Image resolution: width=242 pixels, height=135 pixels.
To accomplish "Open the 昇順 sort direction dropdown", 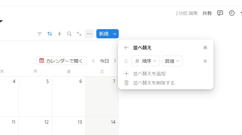I will tap(172, 61).
